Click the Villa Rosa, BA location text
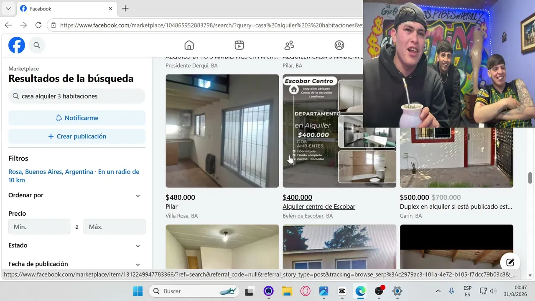The height and width of the screenshot is (301, 535). (182, 216)
